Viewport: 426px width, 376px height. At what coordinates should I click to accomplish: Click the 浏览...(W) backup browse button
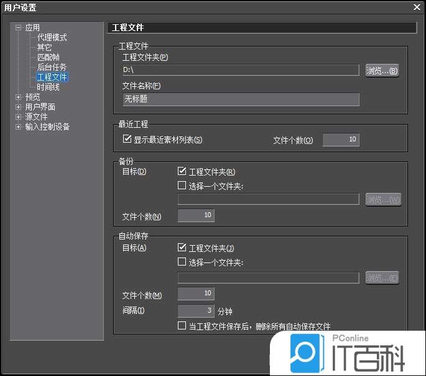(x=383, y=200)
